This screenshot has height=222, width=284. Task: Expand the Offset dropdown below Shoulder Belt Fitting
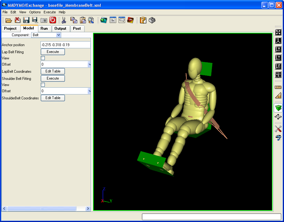pos(89,91)
